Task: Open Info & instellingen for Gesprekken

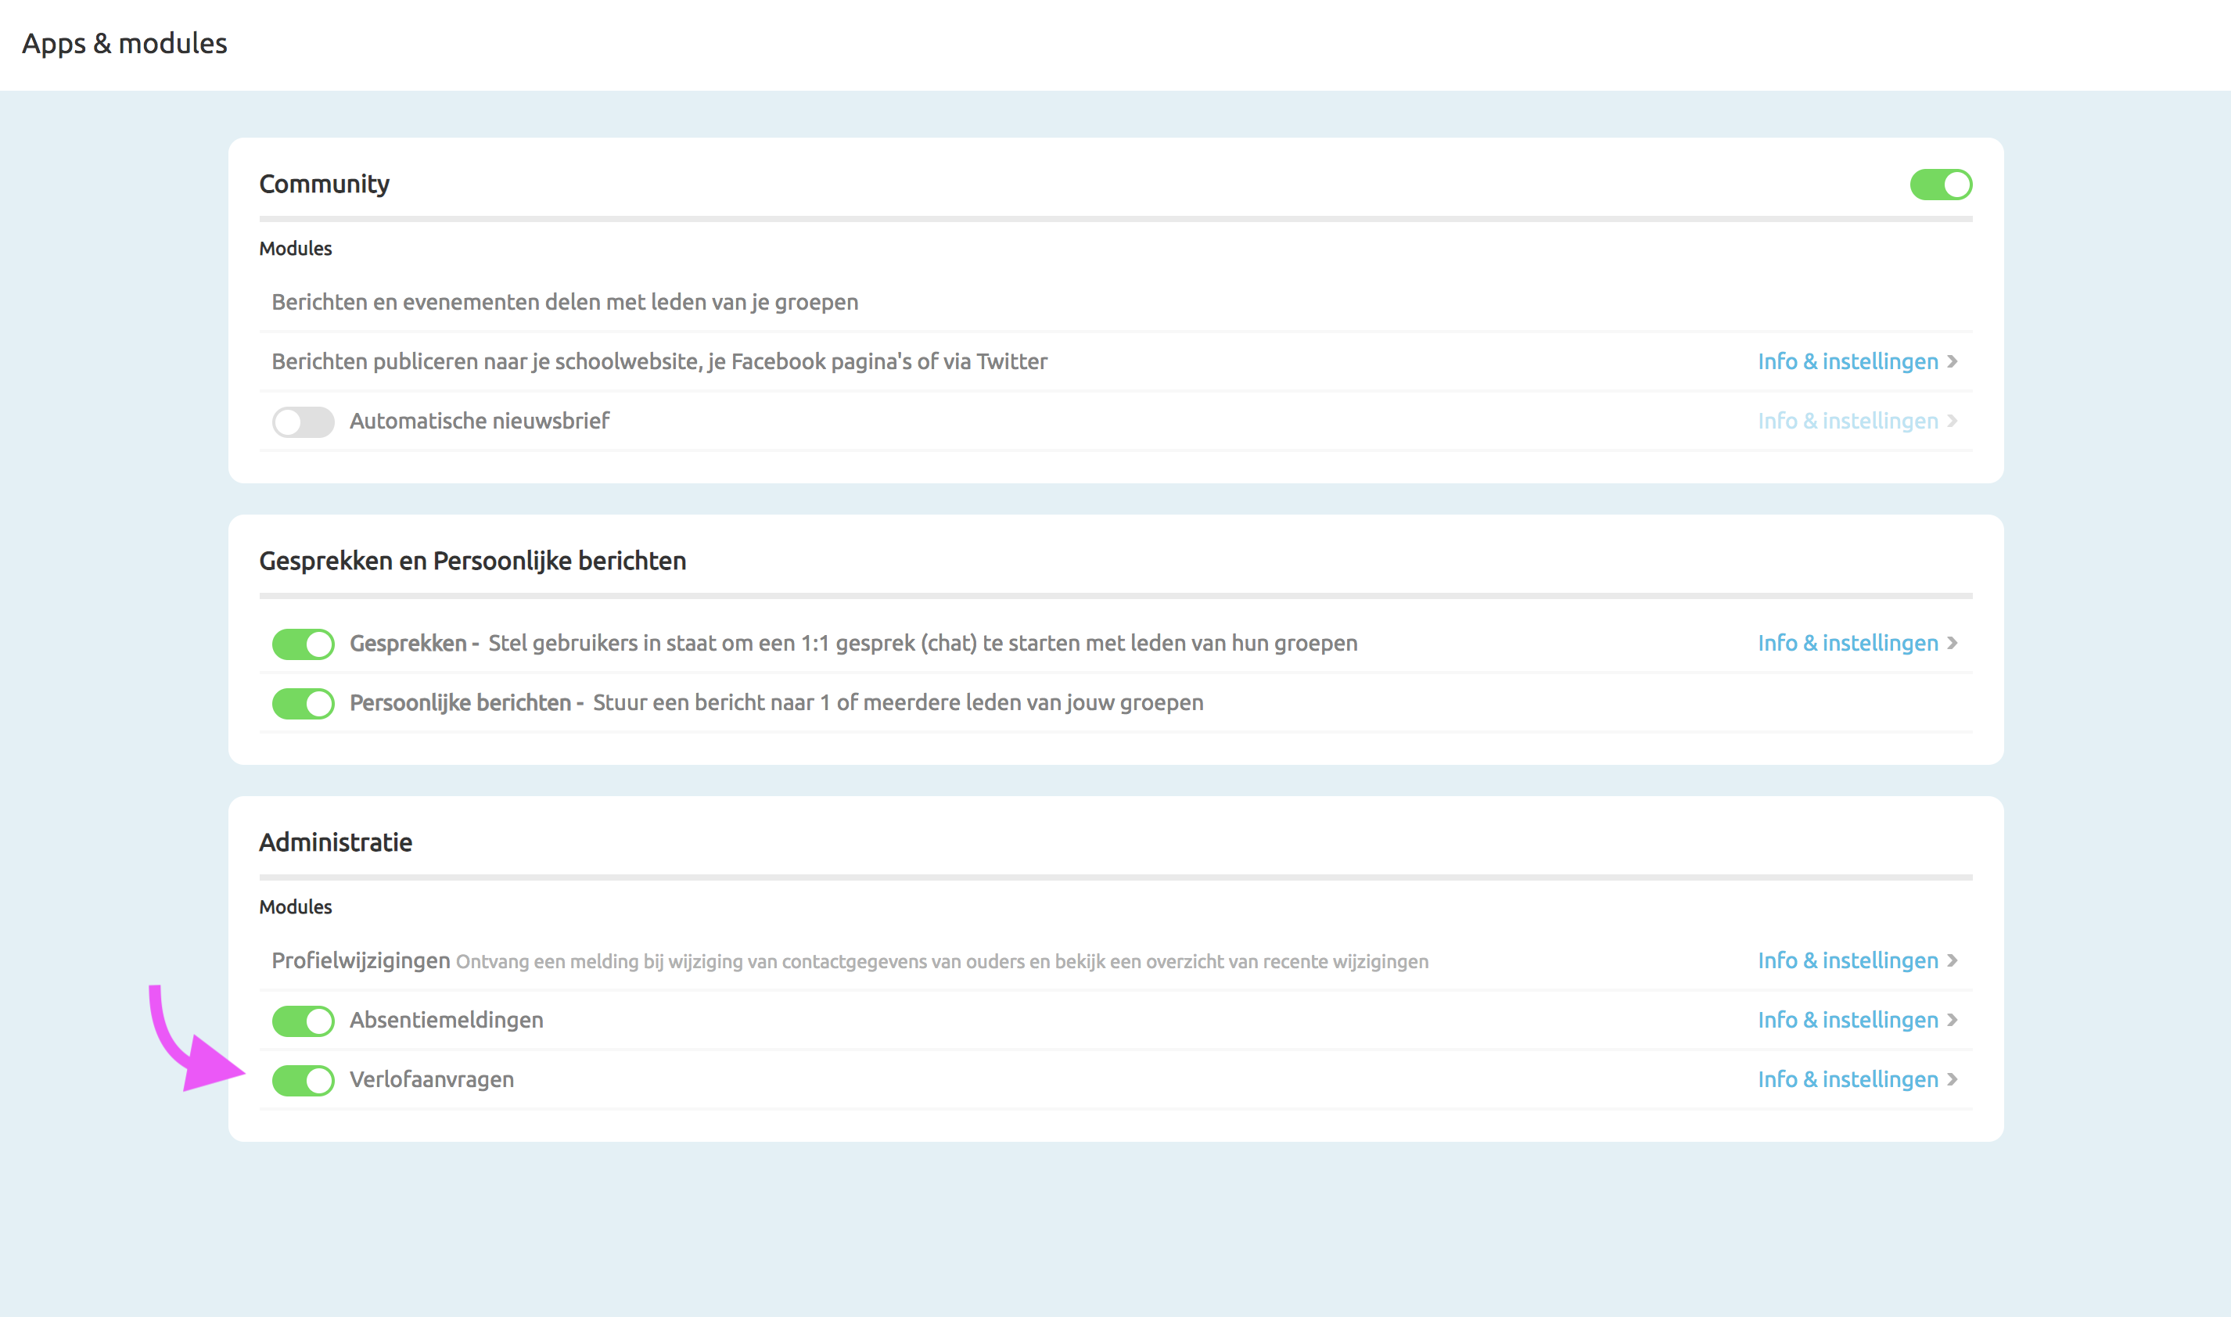Action: tap(1847, 643)
